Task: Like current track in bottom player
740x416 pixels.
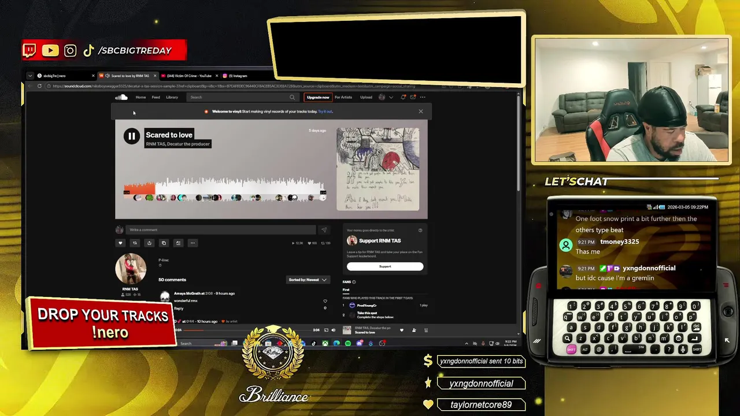Action: point(403,330)
